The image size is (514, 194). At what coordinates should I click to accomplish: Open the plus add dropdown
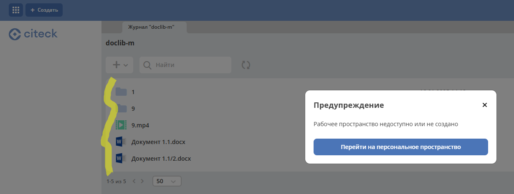pyautogui.click(x=119, y=65)
